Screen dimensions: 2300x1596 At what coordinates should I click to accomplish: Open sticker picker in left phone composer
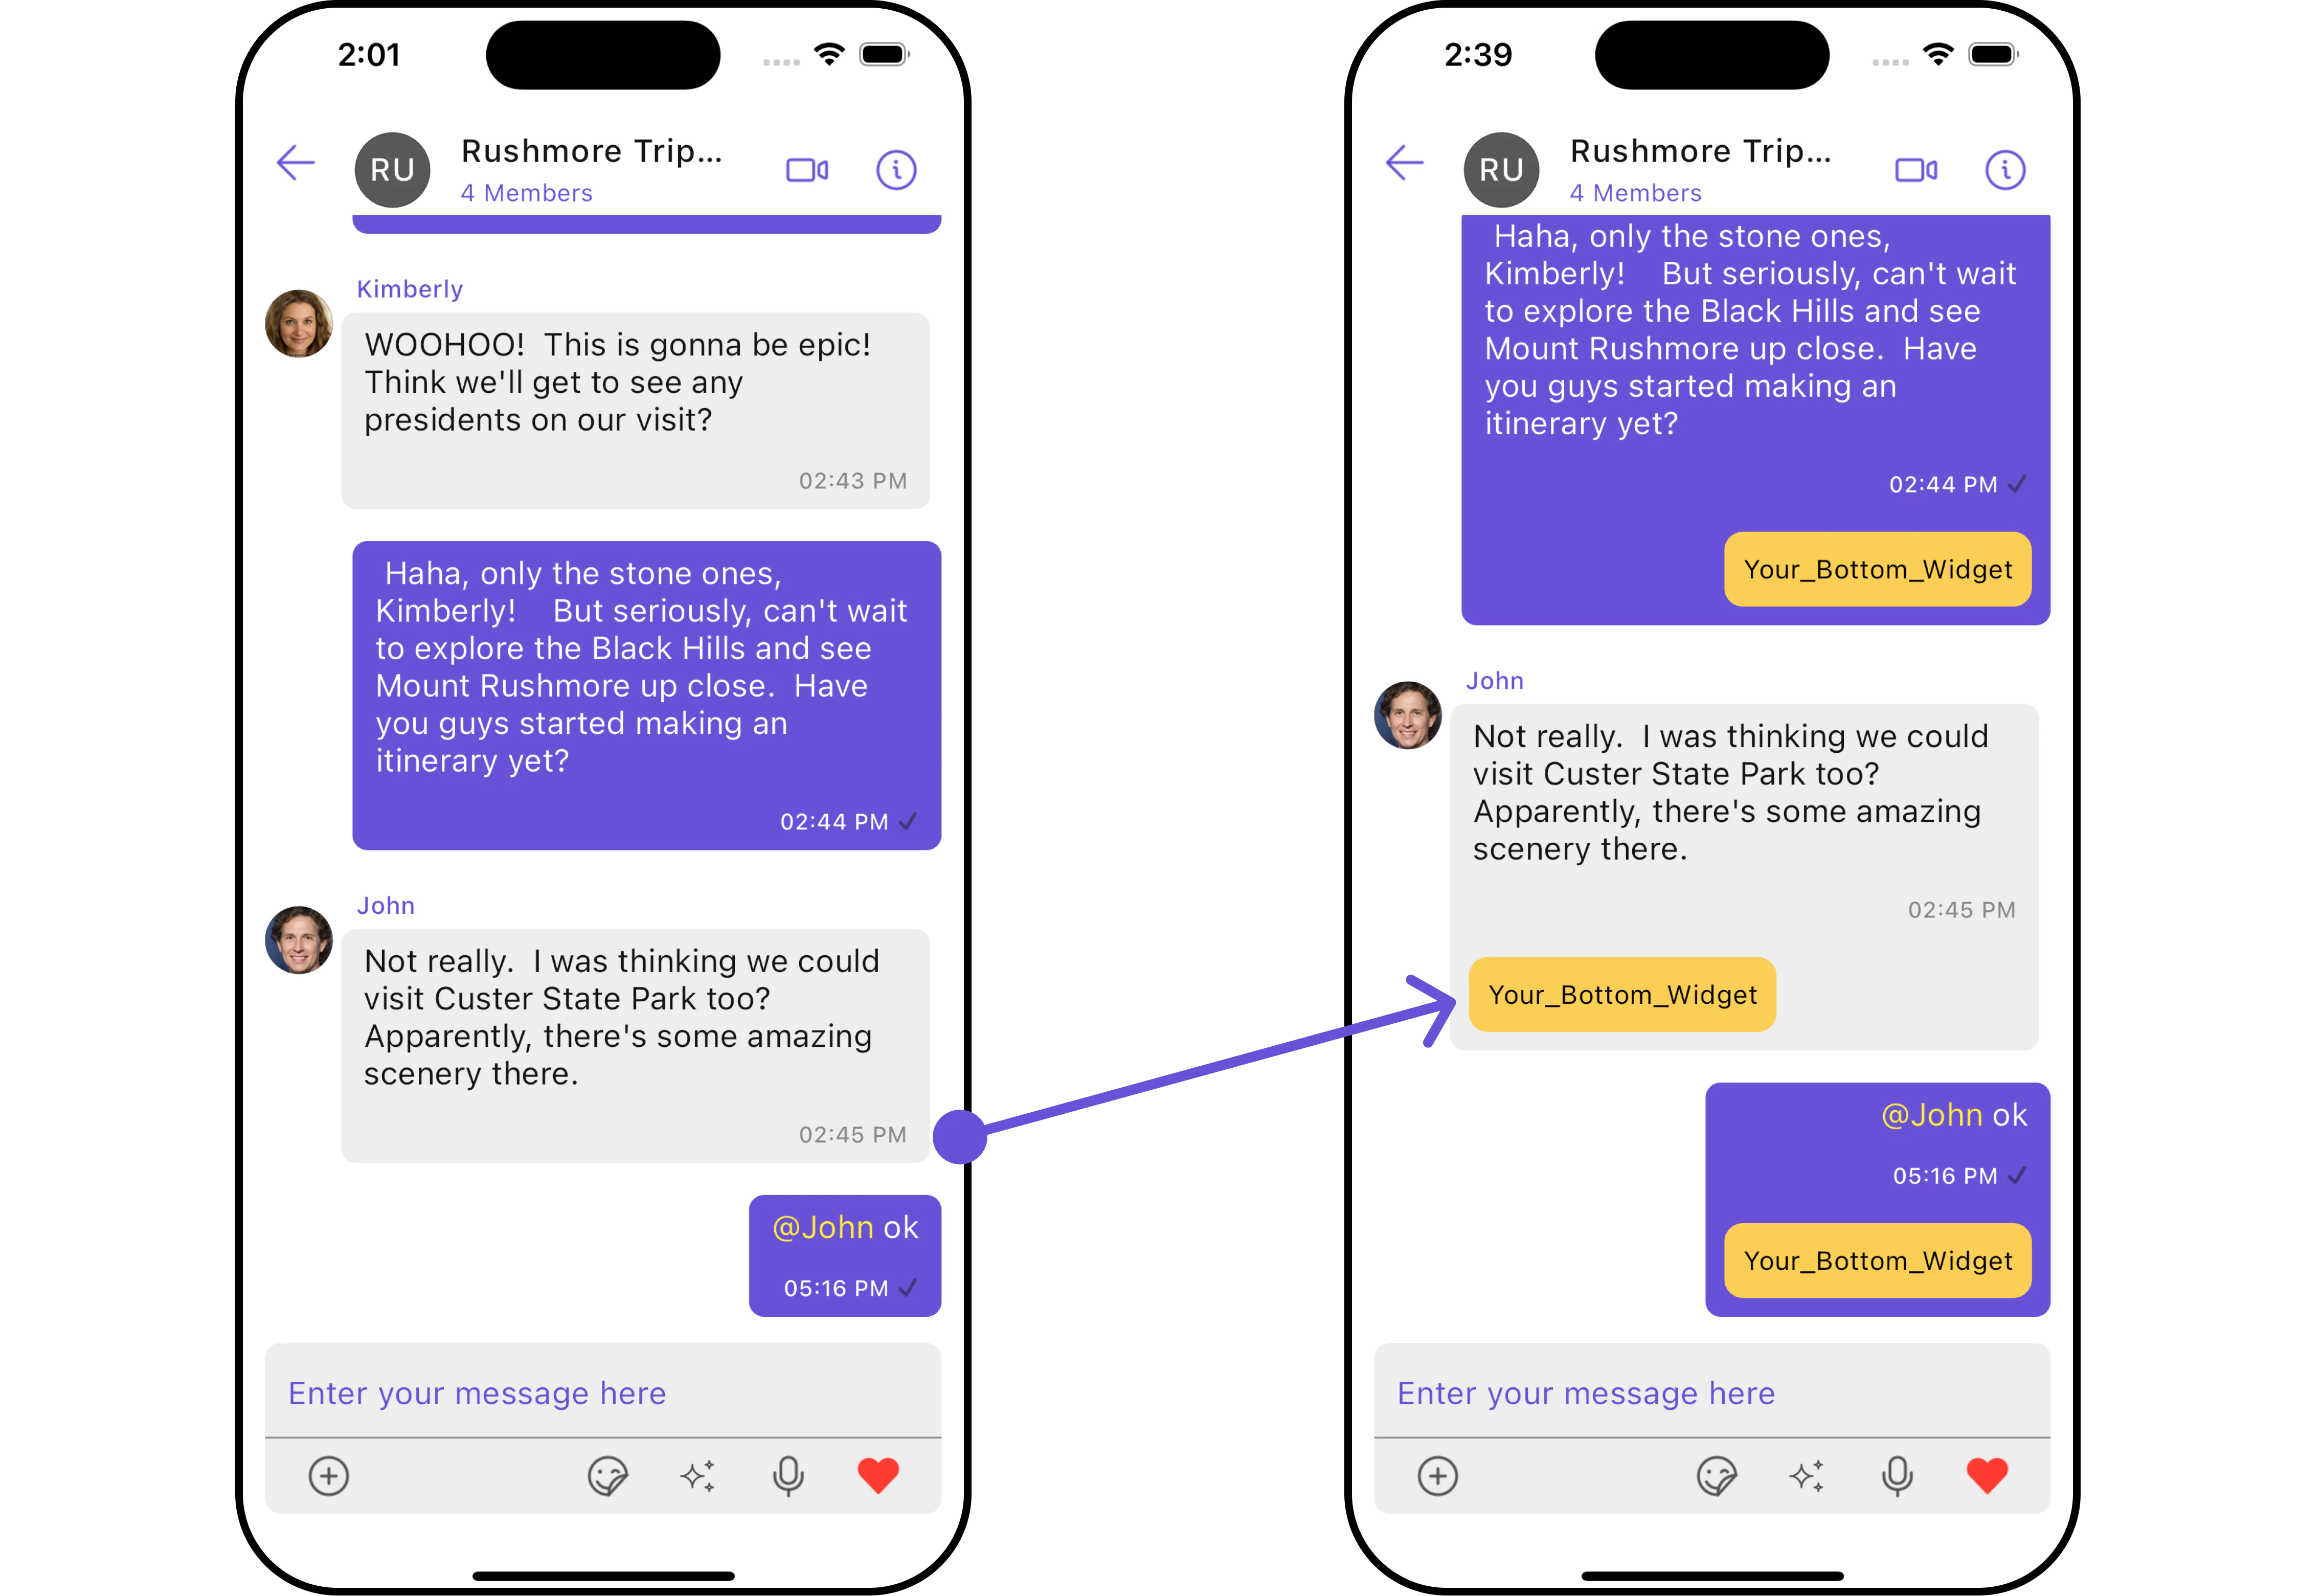click(x=607, y=1476)
